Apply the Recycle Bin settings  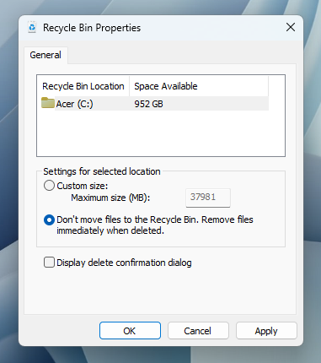point(266,331)
